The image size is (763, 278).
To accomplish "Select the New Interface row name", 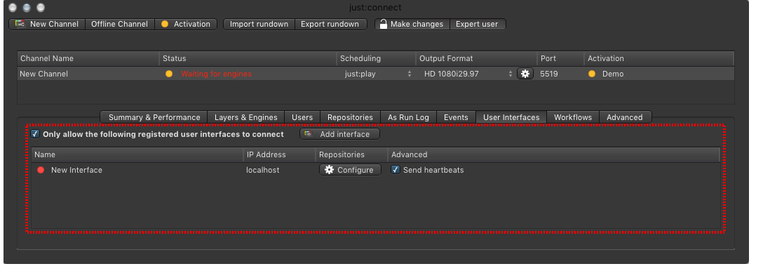I will (76, 170).
